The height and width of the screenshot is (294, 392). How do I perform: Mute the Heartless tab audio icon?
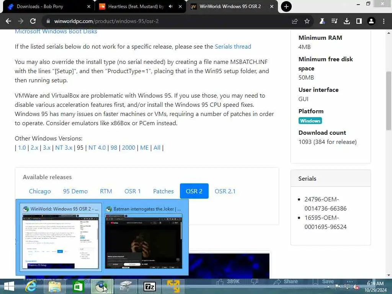(170, 7)
